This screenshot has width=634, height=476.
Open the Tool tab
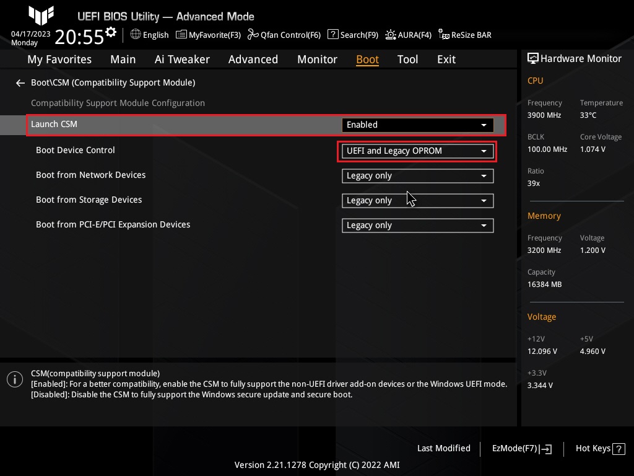tap(407, 59)
